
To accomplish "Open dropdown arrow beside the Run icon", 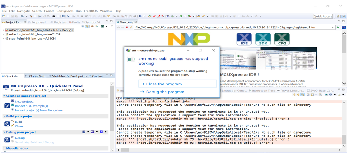I will 185,16.
